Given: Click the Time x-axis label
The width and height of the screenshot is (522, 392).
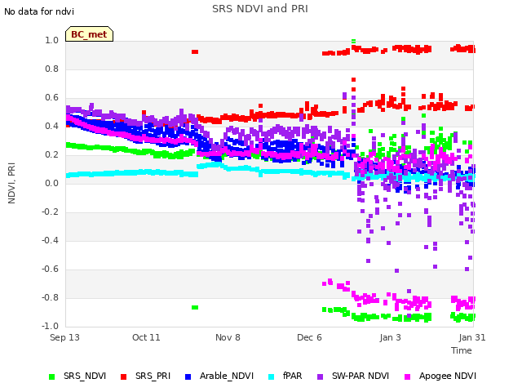Looking at the screenshot, I should click(462, 350).
